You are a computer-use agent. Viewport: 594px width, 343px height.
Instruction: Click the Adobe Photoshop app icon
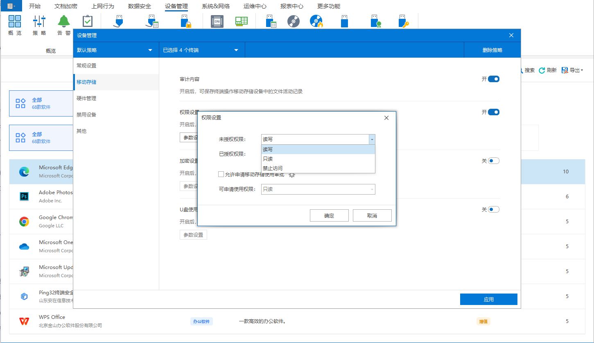[24, 197]
